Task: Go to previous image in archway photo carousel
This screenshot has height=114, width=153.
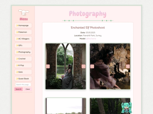Action: click(x=48, y=66)
